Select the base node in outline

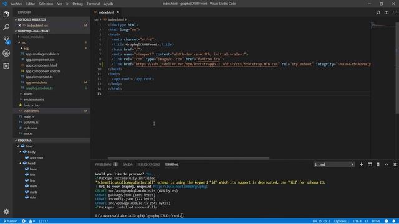click(x=33, y=169)
